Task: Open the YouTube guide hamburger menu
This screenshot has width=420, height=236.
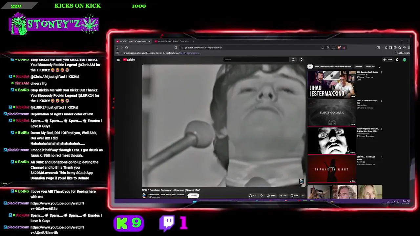Action: click(x=118, y=60)
